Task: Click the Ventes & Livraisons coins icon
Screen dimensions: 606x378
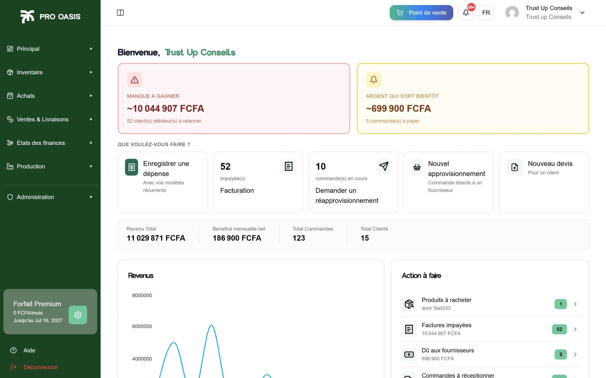Action: point(10,119)
